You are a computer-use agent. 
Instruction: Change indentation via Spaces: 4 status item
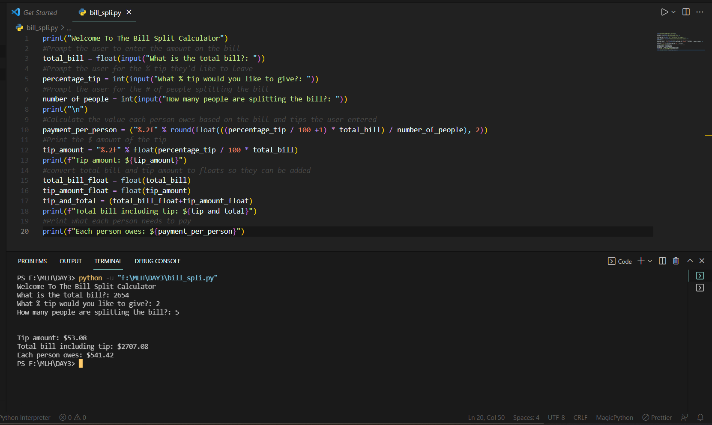[526, 417]
